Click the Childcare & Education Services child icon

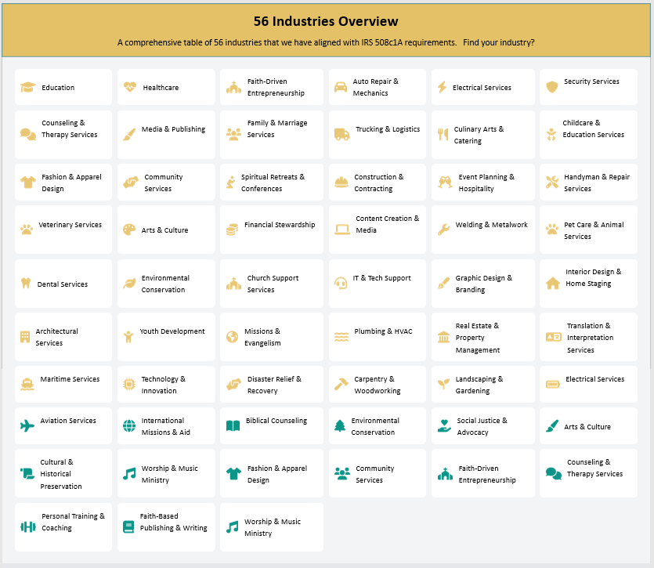coord(551,135)
